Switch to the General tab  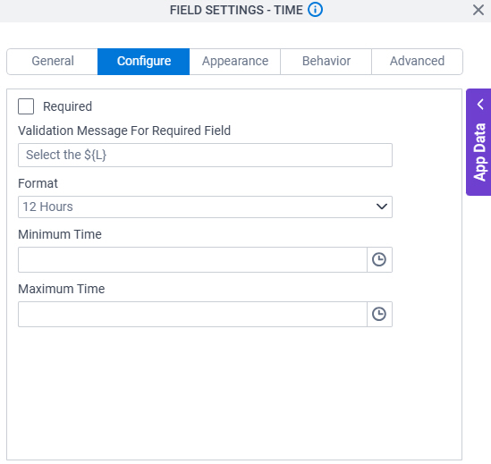tap(52, 62)
